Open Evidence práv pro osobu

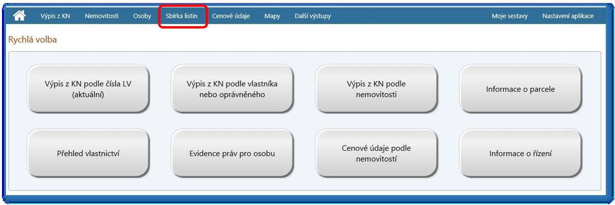tap(232, 154)
